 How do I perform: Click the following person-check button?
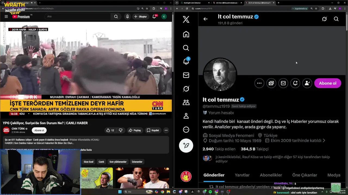coord(307,83)
